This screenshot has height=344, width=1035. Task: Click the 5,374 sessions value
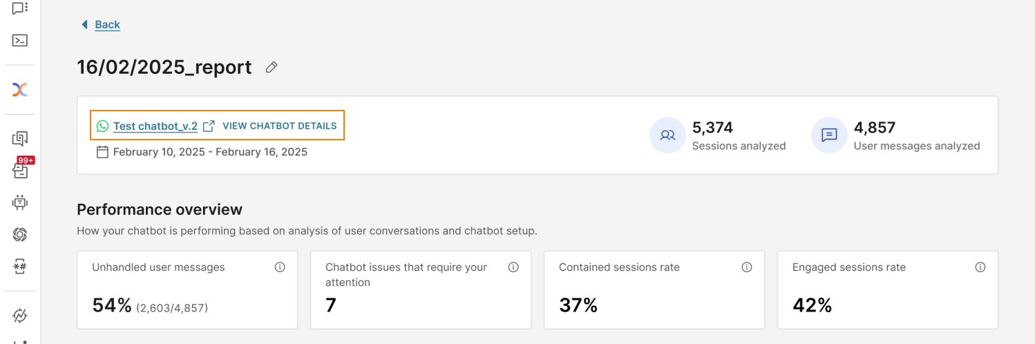pyautogui.click(x=712, y=128)
